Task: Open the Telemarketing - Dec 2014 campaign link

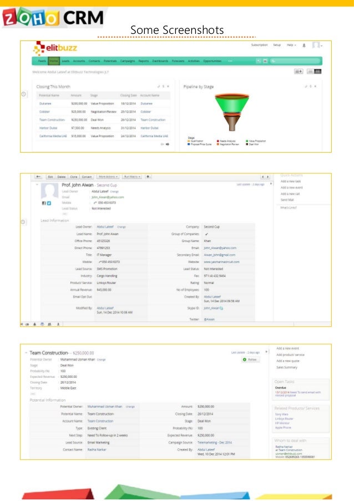Action: (x=214, y=443)
